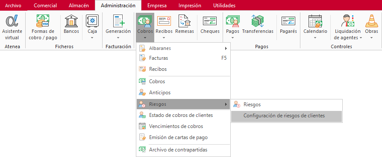Click the Calendario icon

315,21
